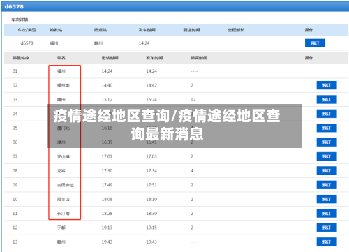This screenshot has width=349, height=252.
Task: Click arrival time 19:13
Action: (x=107, y=228)
